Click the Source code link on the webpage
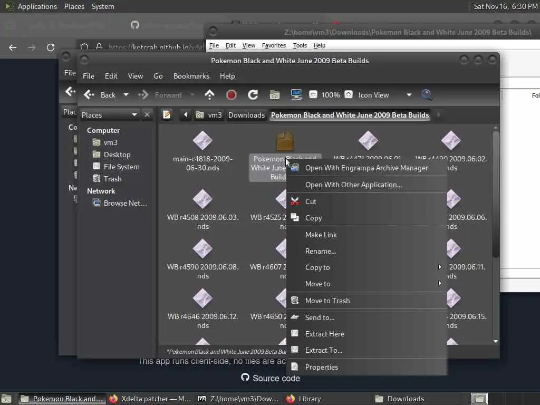The height and width of the screenshot is (405, 540). click(x=271, y=378)
